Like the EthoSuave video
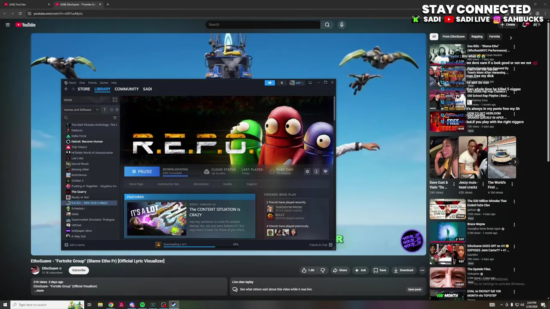 point(308,270)
